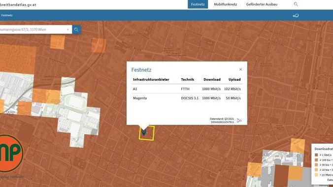Click the round green-orange MP logo

10,153
